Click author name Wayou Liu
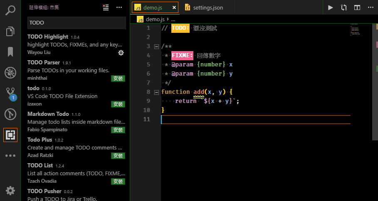Viewport: 378px width, 201px height. [x=39, y=52]
